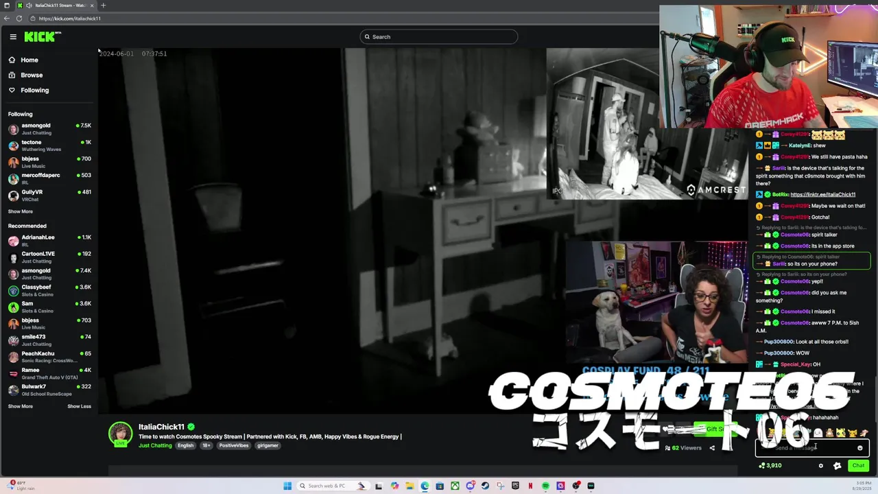Viewport: 878px width, 494px height.
Task: Select the English tag
Action: (x=186, y=445)
